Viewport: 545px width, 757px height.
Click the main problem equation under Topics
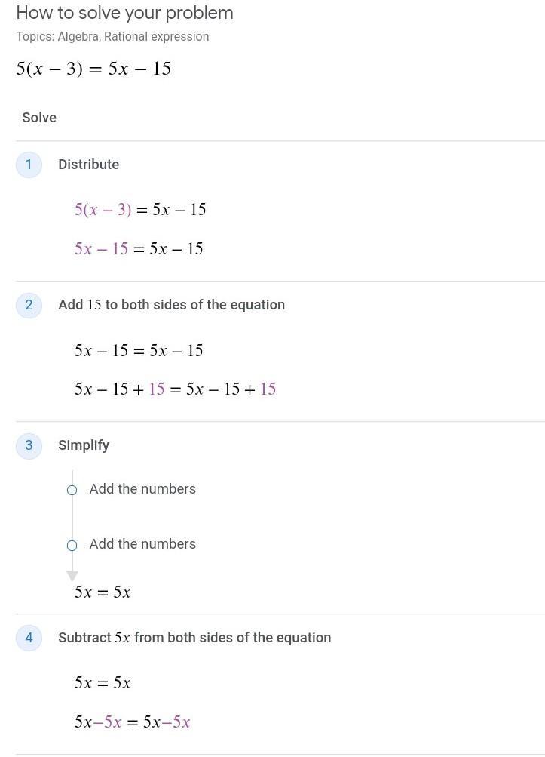click(93, 69)
